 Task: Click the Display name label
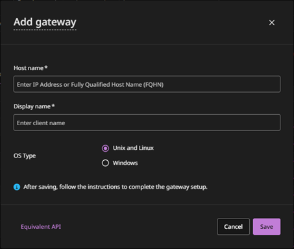pos(34,106)
